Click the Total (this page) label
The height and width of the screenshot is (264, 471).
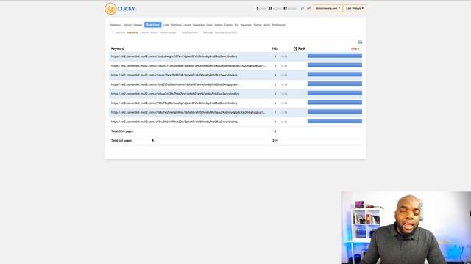tap(122, 131)
